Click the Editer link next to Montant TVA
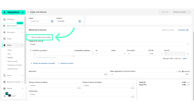Image resolution: width=194 pixels, height=109 pixels. coord(185,59)
